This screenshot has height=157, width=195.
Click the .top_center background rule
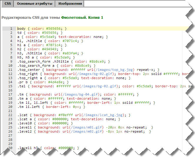tap(88, 70)
